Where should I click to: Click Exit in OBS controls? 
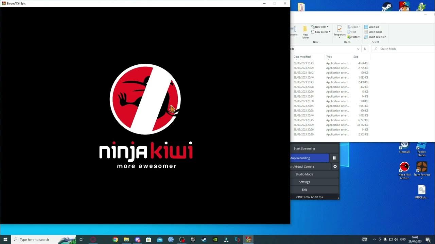pos(314,190)
